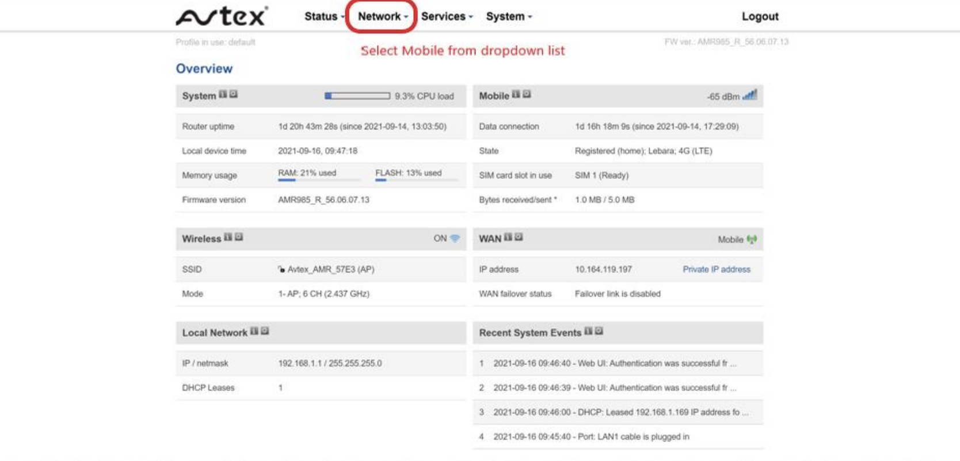Click the Data connection duration value
960x461 pixels.
point(657,126)
